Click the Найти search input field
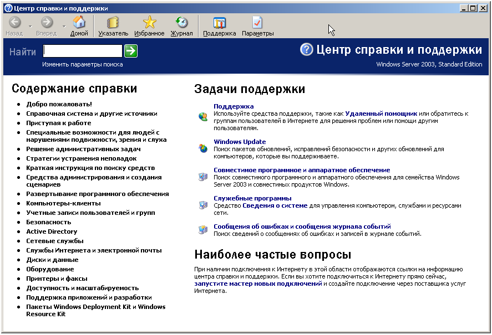This screenshot has height=335, width=492. [x=83, y=51]
